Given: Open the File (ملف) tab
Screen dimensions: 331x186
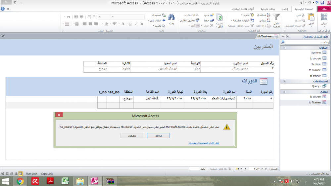Looking at the screenshot, I should point(324,9).
